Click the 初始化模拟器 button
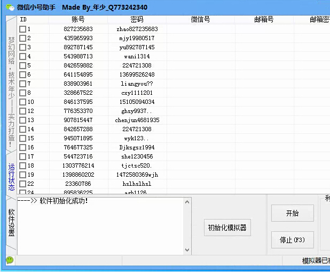 tap(227, 228)
